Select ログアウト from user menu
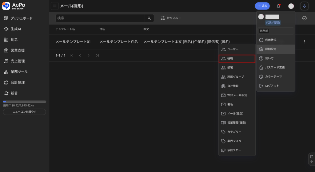The height and width of the screenshot is (172, 315). (x=272, y=86)
